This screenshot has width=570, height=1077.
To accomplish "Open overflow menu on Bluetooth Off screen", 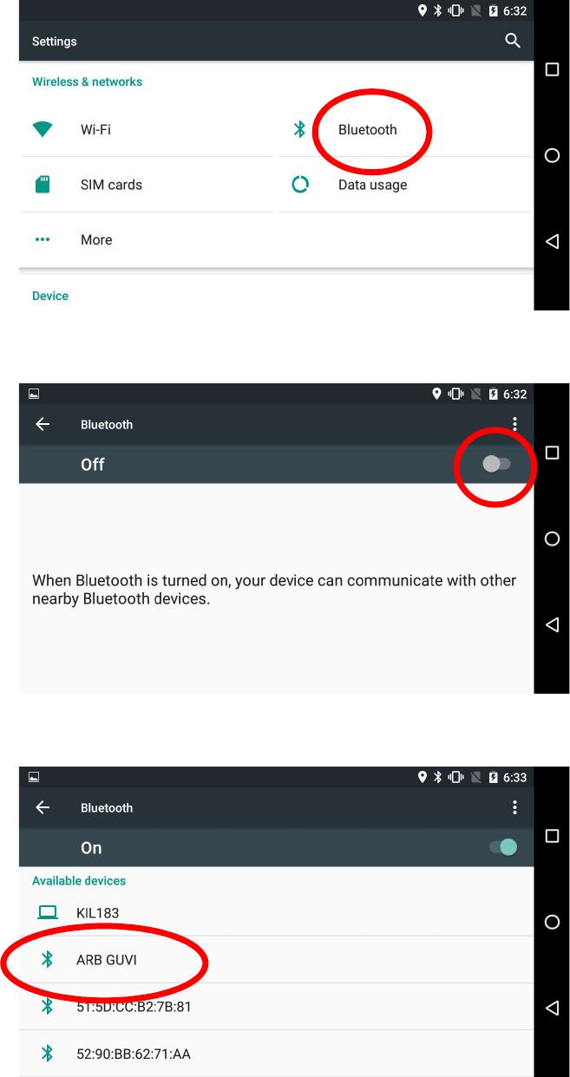I will 515,424.
